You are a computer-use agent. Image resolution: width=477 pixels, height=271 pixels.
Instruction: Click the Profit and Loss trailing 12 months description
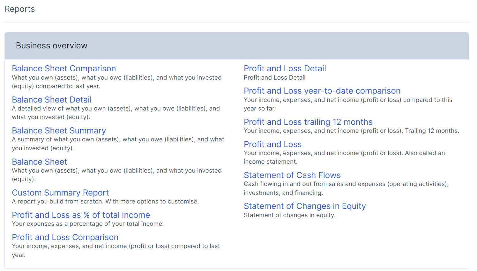351,131
